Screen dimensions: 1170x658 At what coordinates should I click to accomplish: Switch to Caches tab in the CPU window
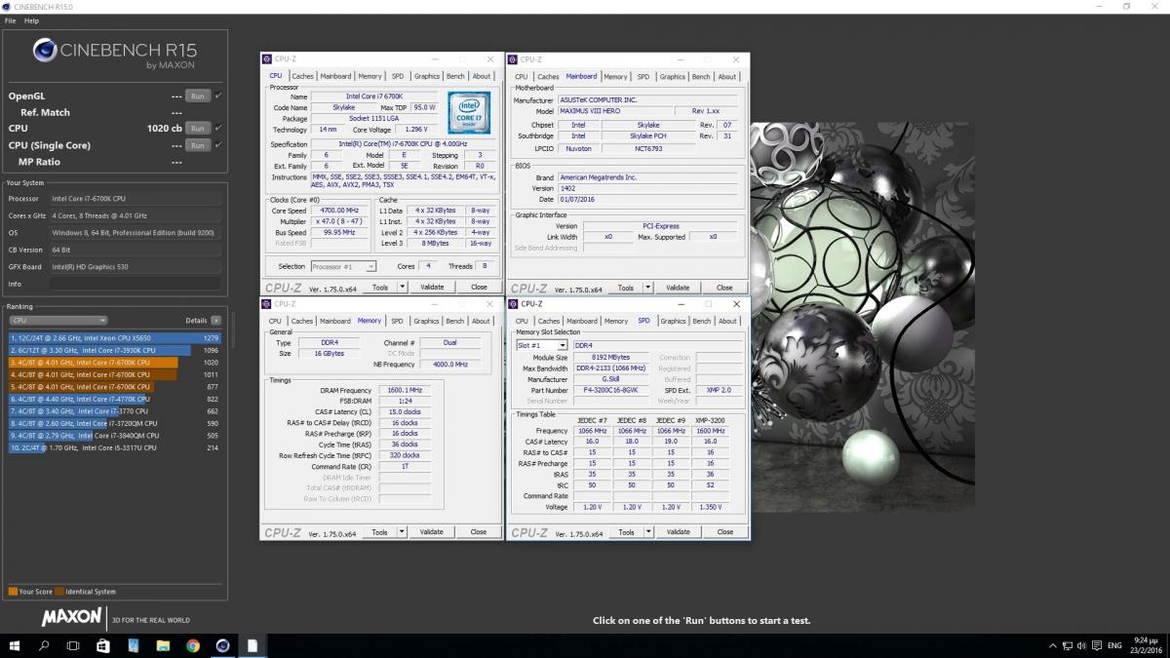pyautogui.click(x=302, y=76)
